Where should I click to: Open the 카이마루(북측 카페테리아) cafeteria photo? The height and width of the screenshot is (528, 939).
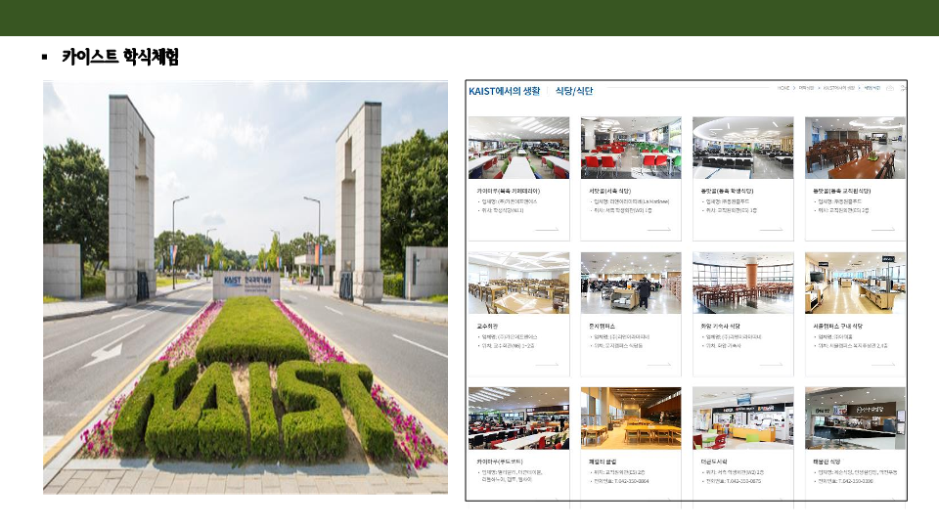point(518,148)
